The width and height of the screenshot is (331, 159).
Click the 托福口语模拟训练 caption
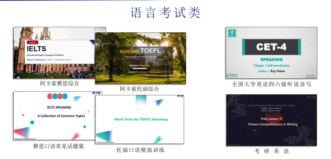140,150
